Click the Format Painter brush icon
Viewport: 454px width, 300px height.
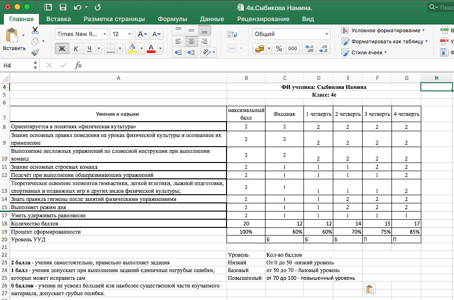point(35,52)
